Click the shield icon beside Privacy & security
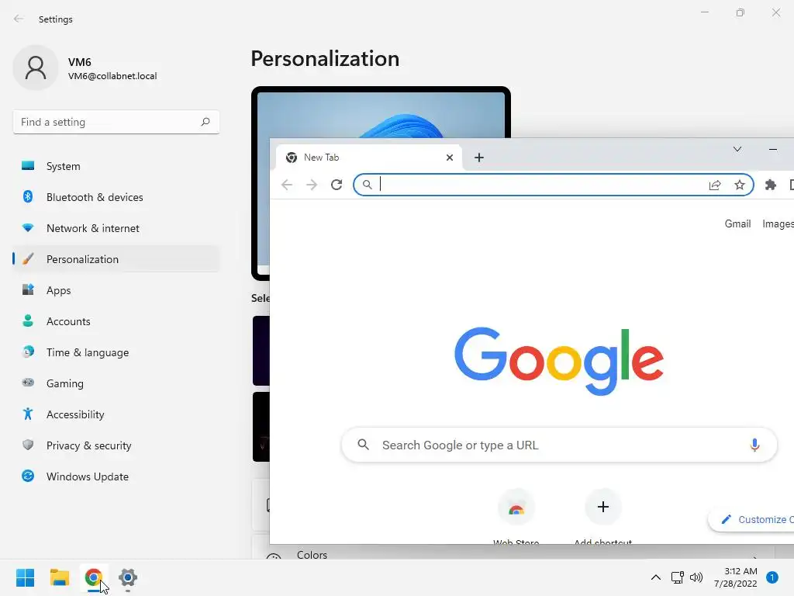This screenshot has width=794, height=596. coord(28,445)
